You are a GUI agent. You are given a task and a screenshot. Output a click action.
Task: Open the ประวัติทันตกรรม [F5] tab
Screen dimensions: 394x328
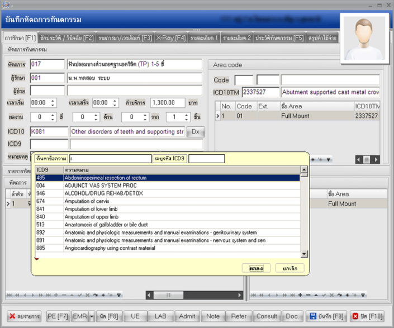point(279,38)
